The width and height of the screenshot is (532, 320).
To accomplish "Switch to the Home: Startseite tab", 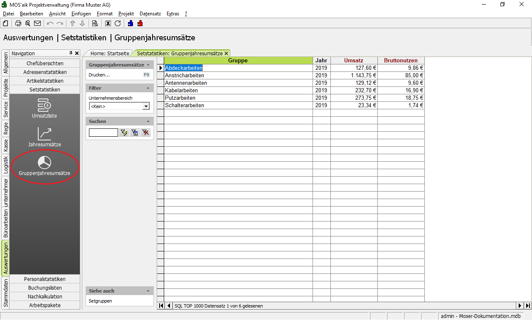I will pyautogui.click(x=110, y=53).
